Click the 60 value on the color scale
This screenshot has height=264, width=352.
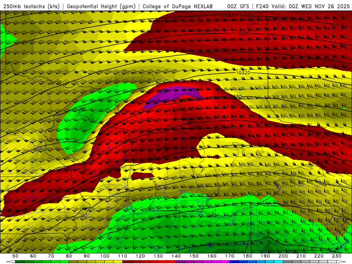coord(33,256)
